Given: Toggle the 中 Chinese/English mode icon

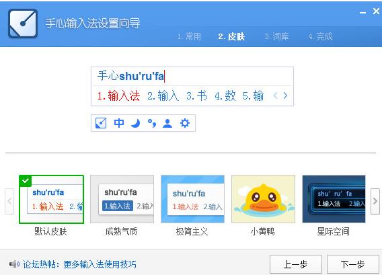Looking at the screenshot, I should point(119,123).
